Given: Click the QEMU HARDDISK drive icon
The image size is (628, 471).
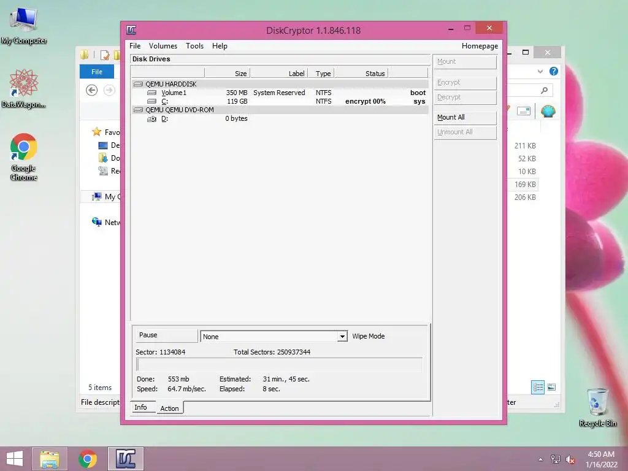Looking at the screenshot, I should 138,84.
